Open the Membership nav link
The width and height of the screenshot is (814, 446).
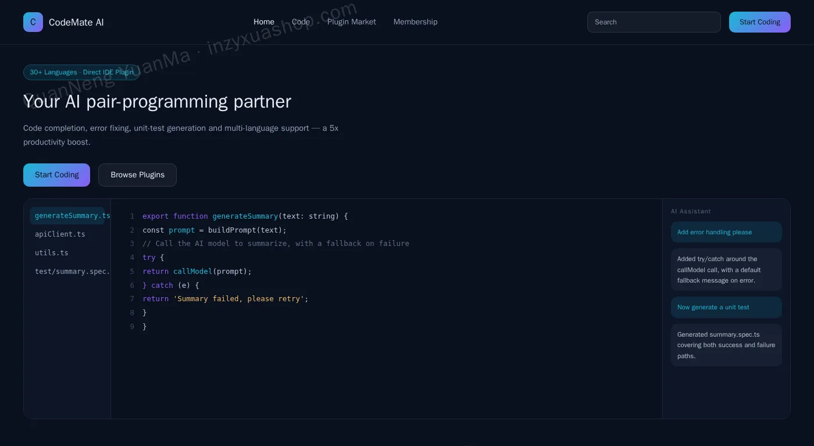point(415,22)
